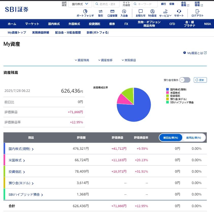214x216 pixels.
Task: Click the arrow next to 投資信託 row
Action: (x=24, y=172)
